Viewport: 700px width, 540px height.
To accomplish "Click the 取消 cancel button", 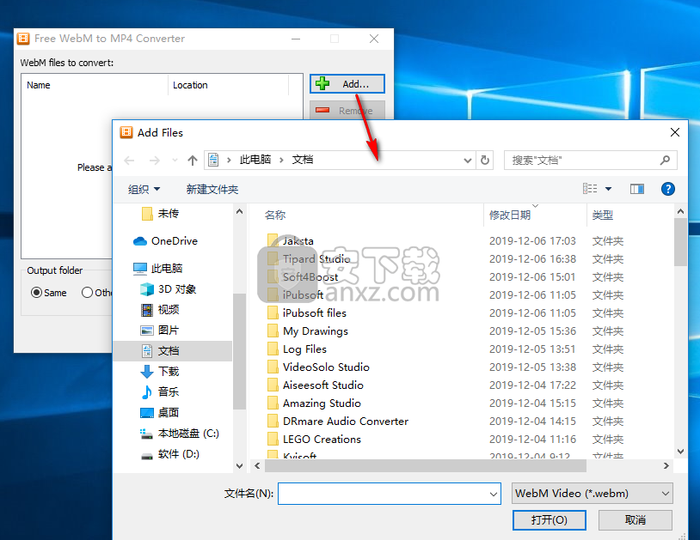I will point(636,520).
